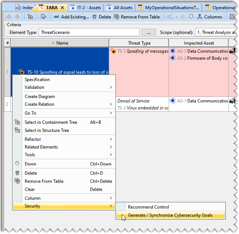This screenshot has width=239, height=234.
Task: Switch to the All Assets tab
Action: pyautogui.click(x=121, y=7)
